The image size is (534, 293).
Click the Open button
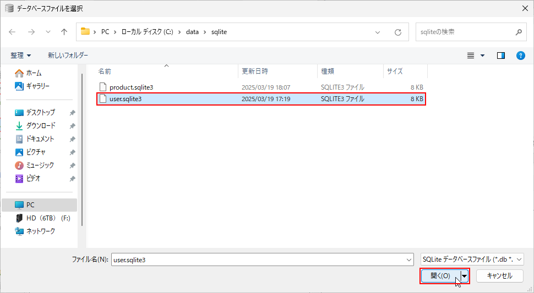click(x=440, y=275)
